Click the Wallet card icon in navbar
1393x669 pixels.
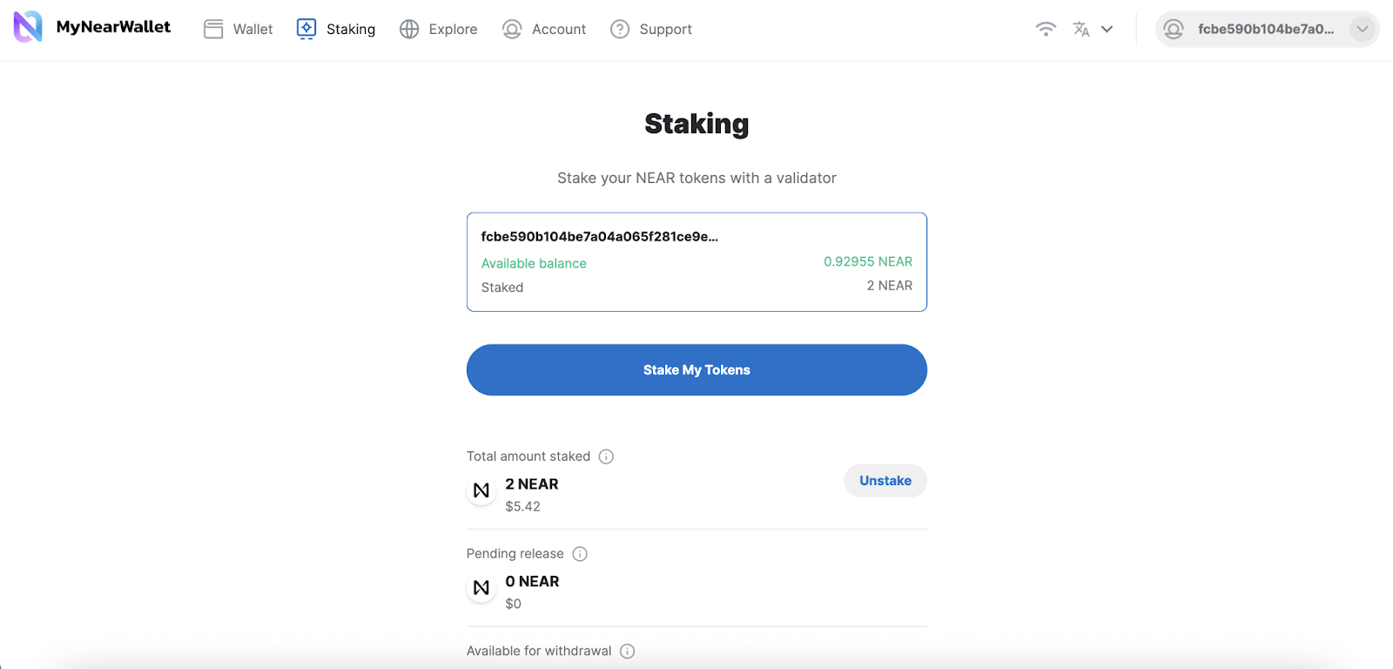point(213,30)
